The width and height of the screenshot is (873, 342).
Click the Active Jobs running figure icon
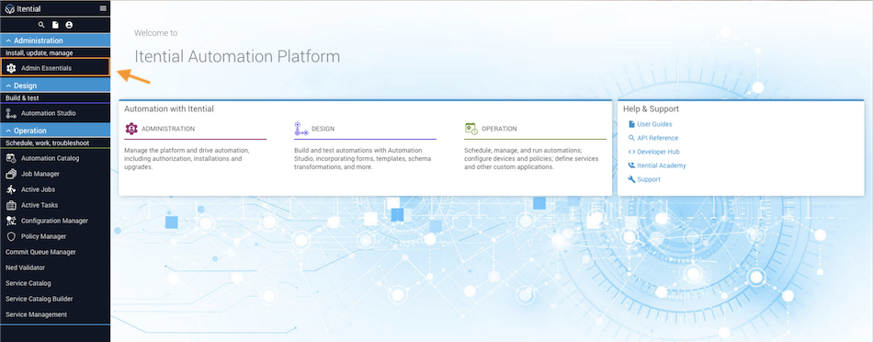11,189
